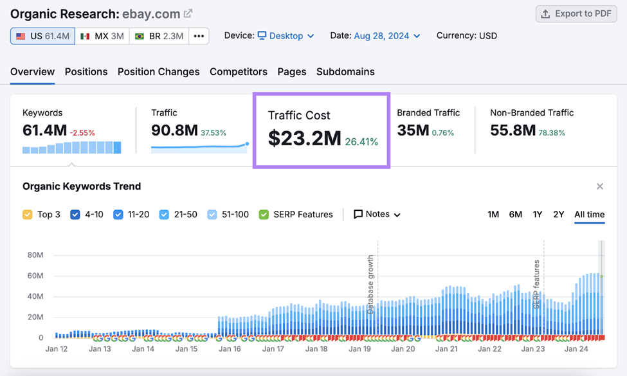
Task: Click the Keywords mini bar chart
Action: coord(71,148)
